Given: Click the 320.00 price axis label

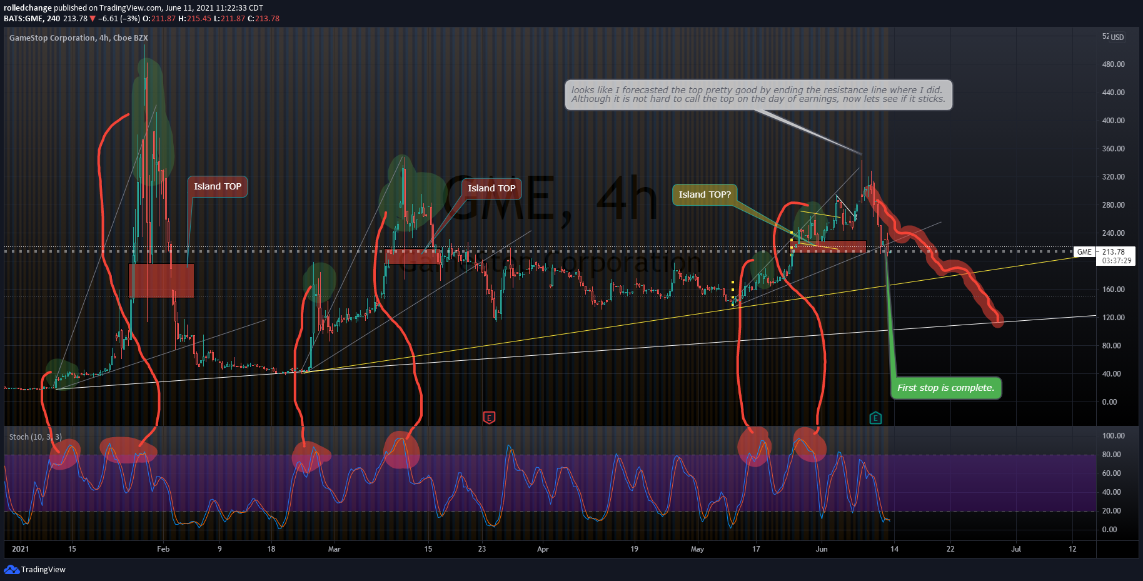Looking at the screenshot, I should (x=1113, y=177).
